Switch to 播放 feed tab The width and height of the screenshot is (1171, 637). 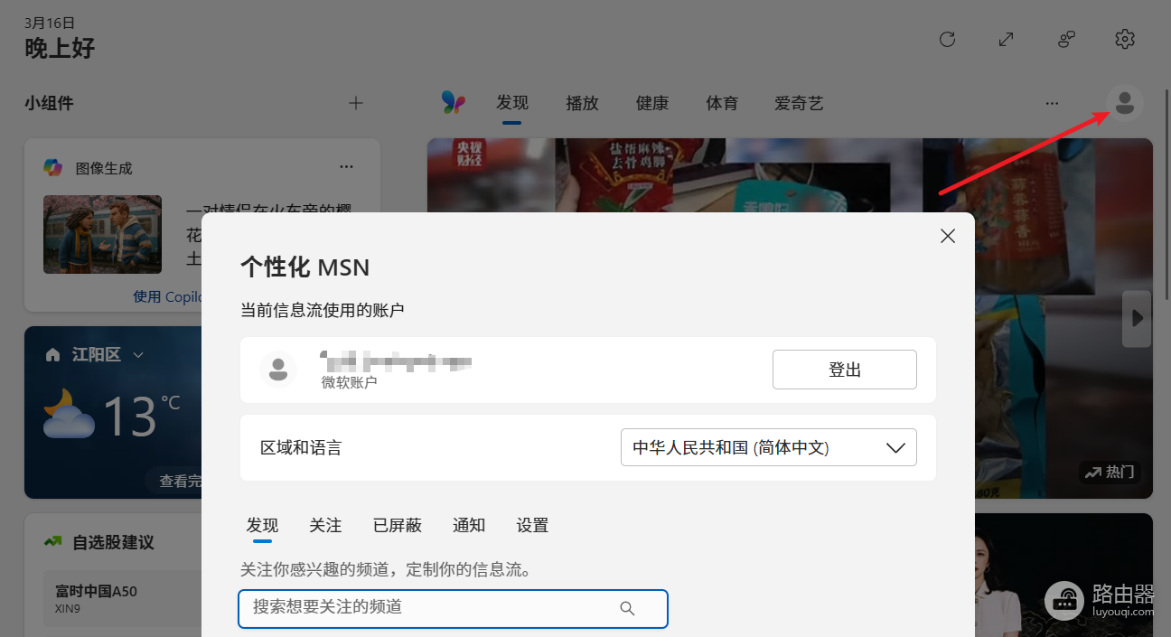(583, 103)
